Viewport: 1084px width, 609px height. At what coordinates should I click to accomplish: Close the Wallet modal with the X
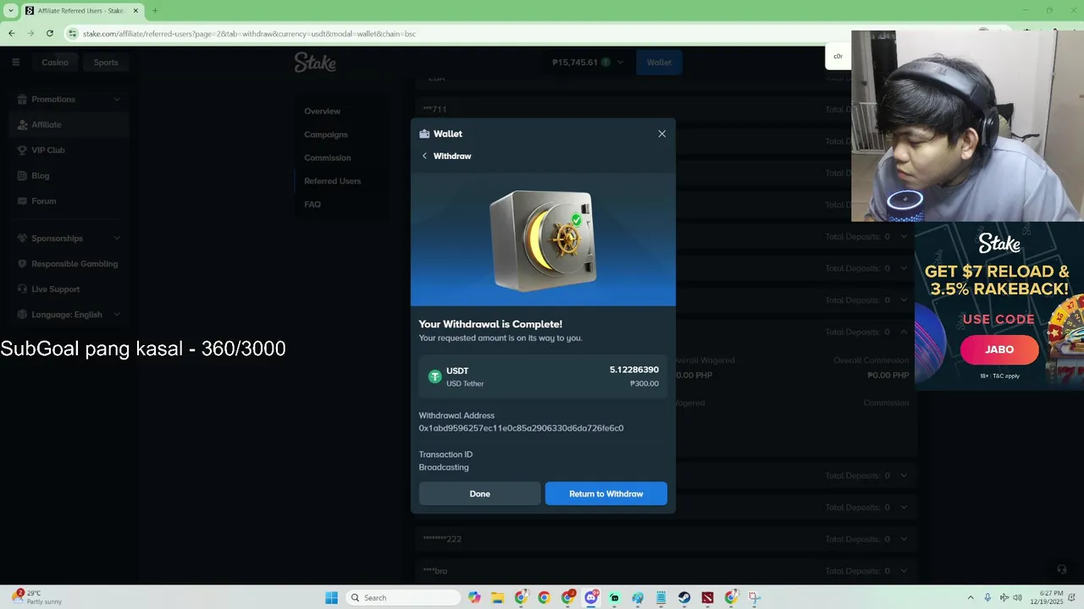(661, 134)
